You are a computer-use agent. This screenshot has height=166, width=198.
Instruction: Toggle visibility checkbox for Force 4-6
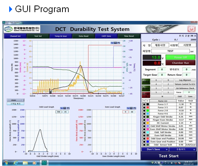pyautogui.click(x=144, y=113)
